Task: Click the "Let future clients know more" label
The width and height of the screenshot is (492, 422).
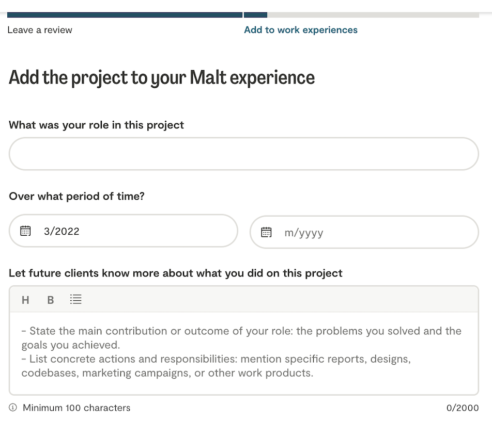Action: click(175, 273)
